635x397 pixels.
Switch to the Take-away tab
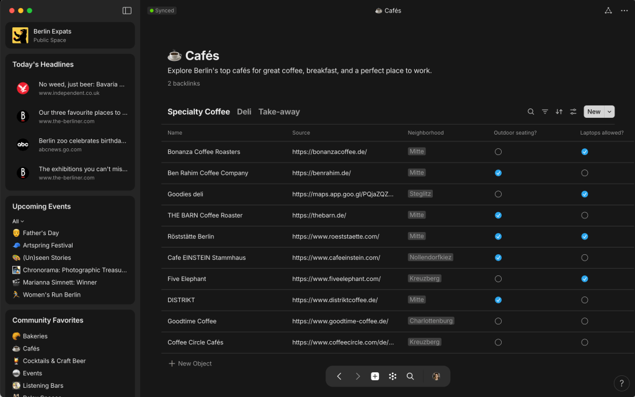pos(279,112)
